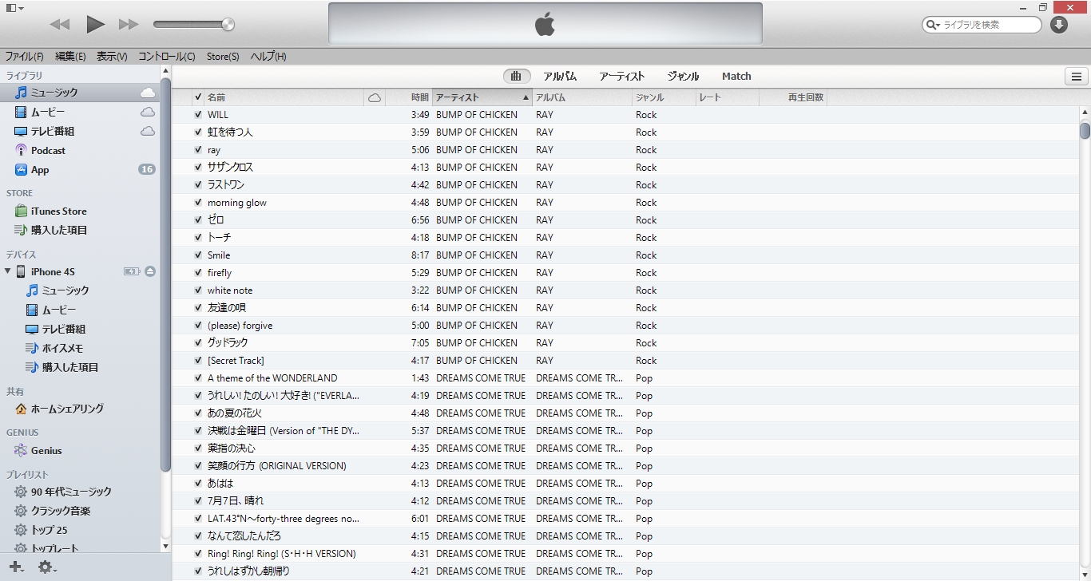Click the cloud icon beside テレビ番組
1091x581 pixels.
(x=148, y=131)
